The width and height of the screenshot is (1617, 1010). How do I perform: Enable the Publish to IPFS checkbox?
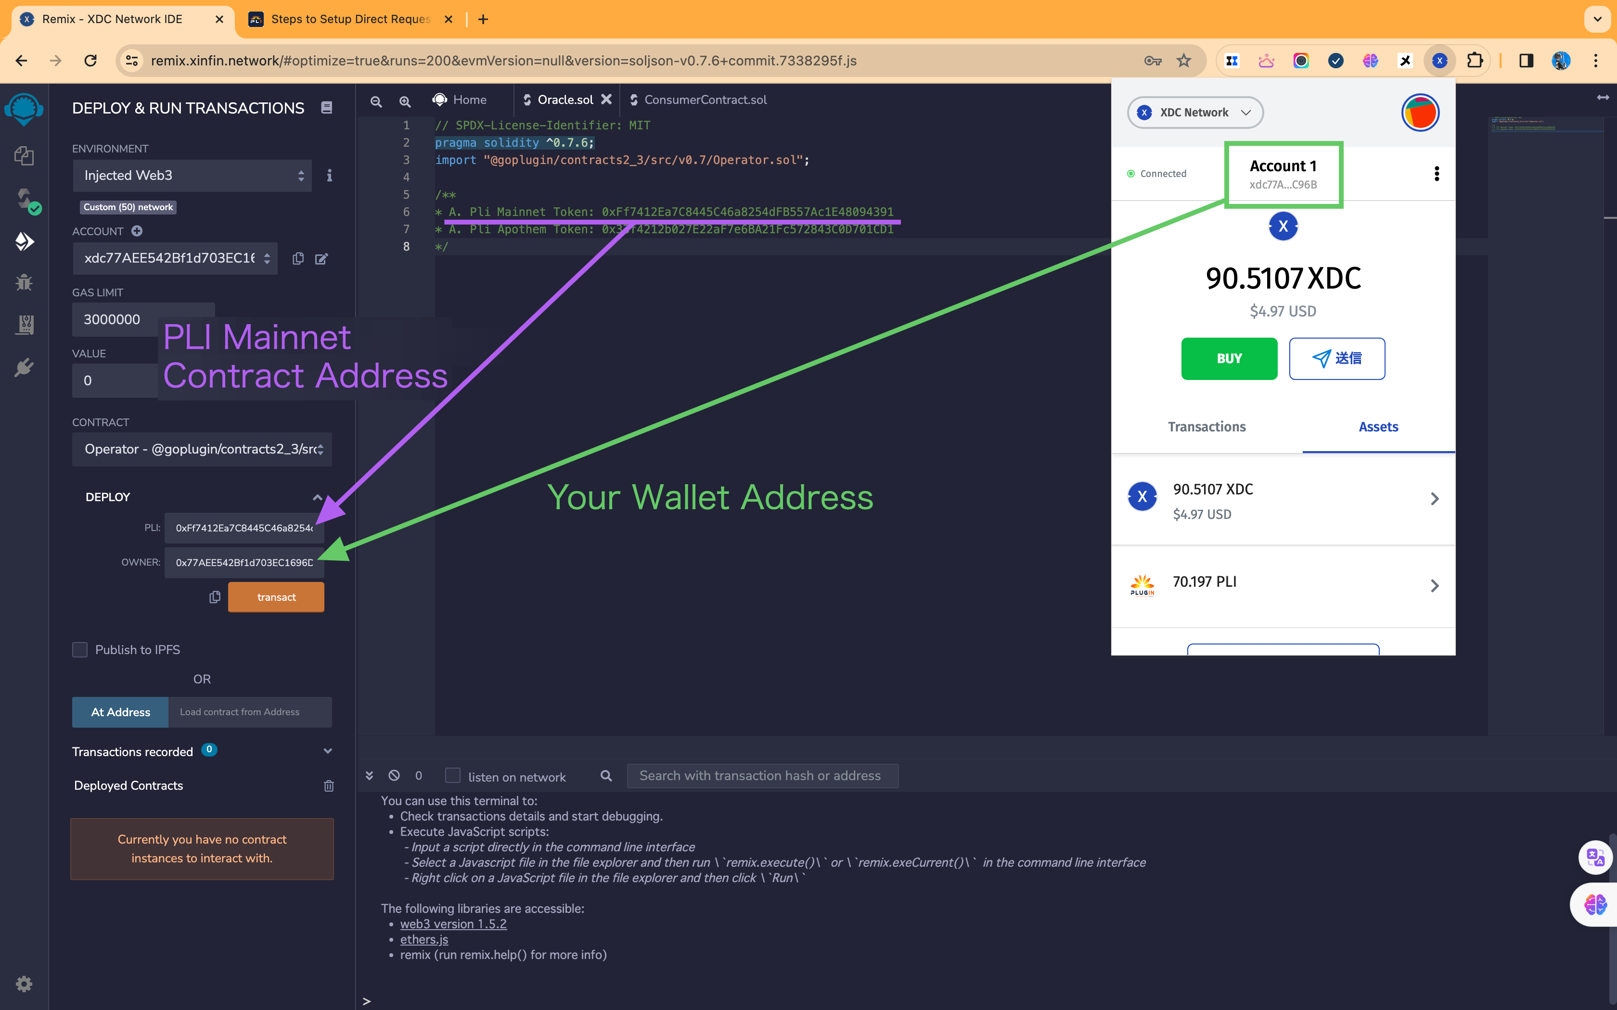tap(80, 649)
